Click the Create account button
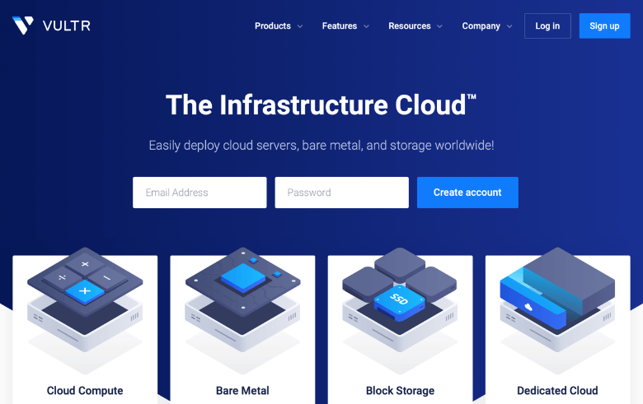Screen dimensions: 643x404 467,193
